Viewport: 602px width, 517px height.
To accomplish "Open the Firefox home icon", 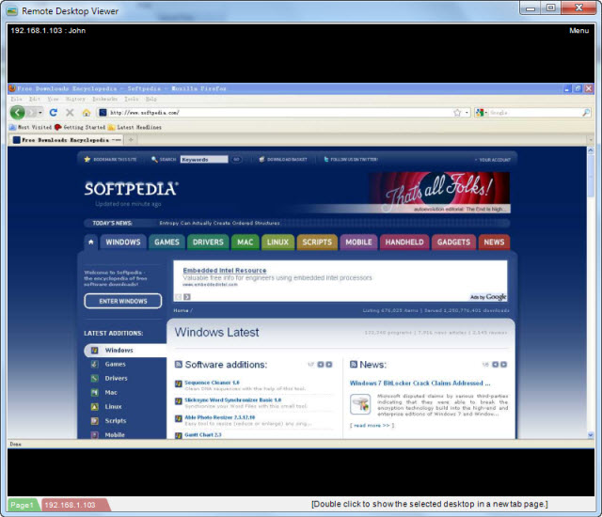I will click(87, 113).
